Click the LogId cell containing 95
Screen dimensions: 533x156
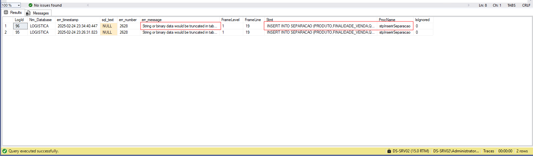click(17, 32)
